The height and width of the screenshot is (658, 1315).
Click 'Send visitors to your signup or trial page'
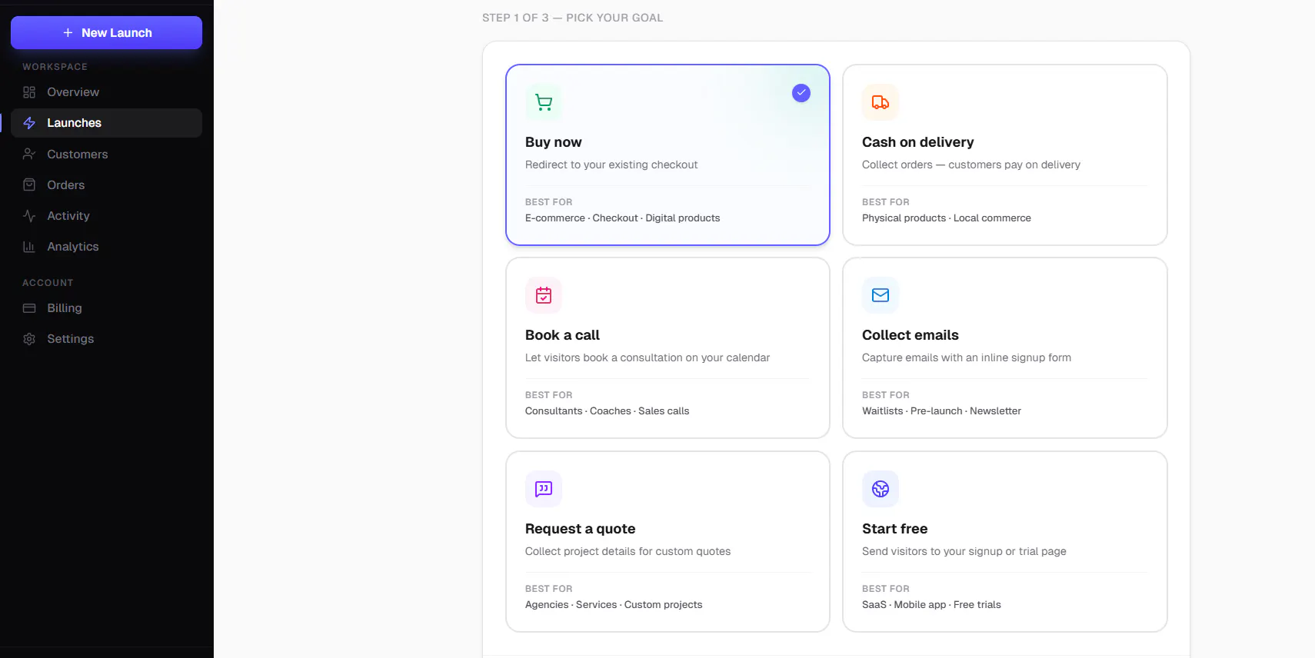964,551
